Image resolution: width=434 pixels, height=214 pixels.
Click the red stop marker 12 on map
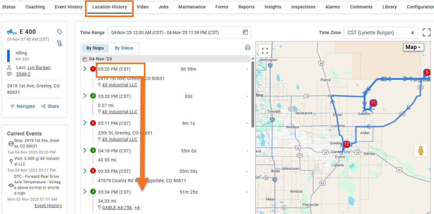347,144
